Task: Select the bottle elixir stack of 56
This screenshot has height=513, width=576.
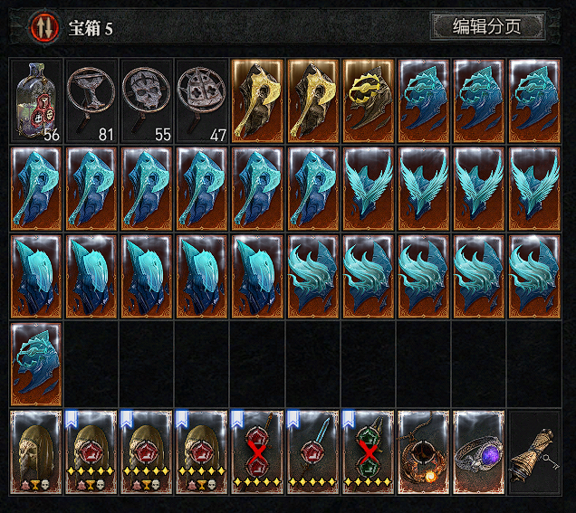Action: pos(36,100)
